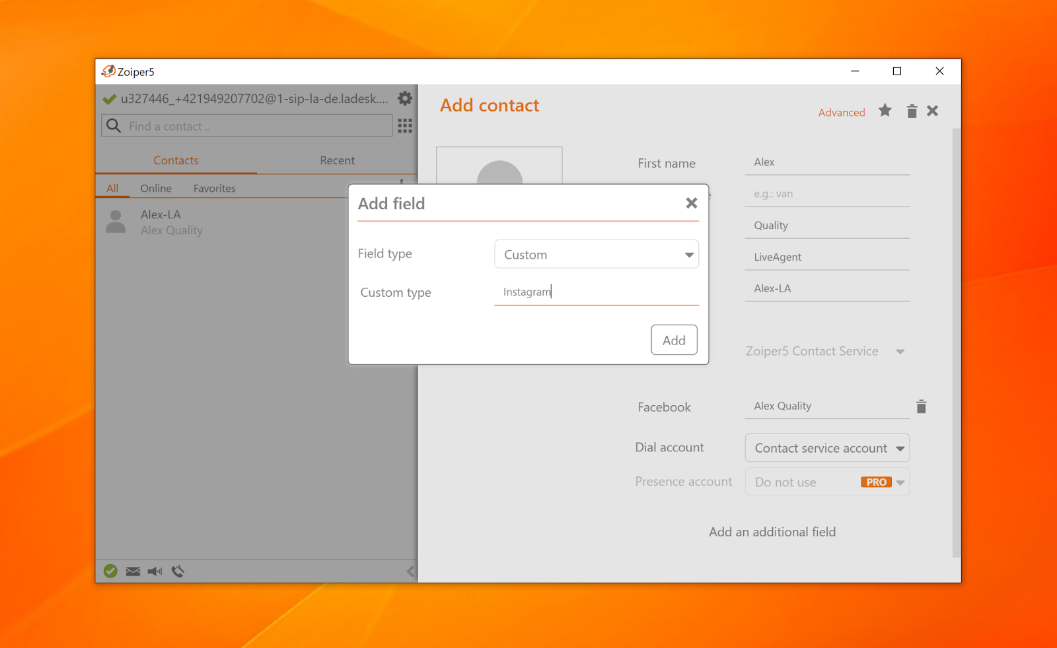The width and height of the screenshot is (1057, 648).
Task: Delete the Facebook field with trash icon
Action: point(921,406)
